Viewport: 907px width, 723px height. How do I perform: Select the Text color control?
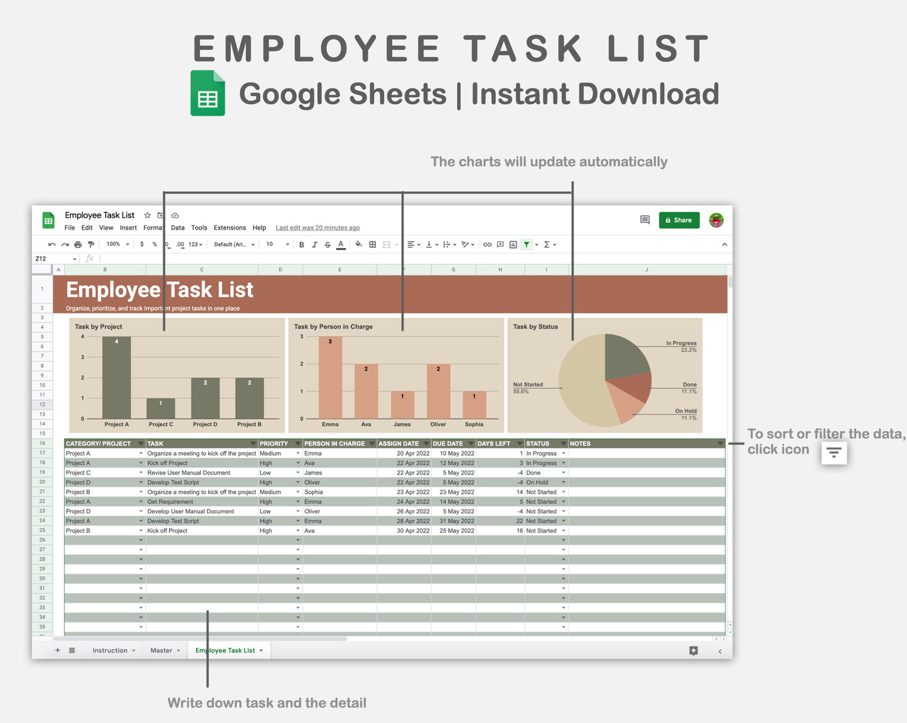click(x=341, y=244)
